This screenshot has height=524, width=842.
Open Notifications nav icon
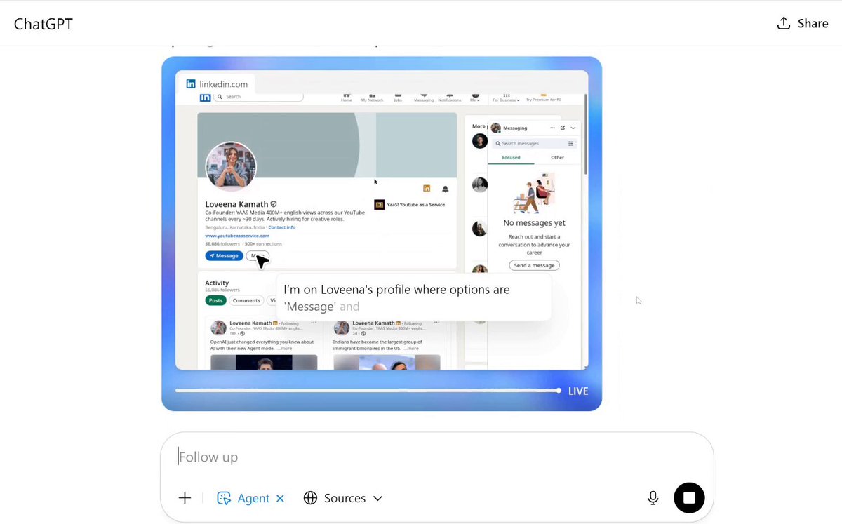[x=449, y=97]
